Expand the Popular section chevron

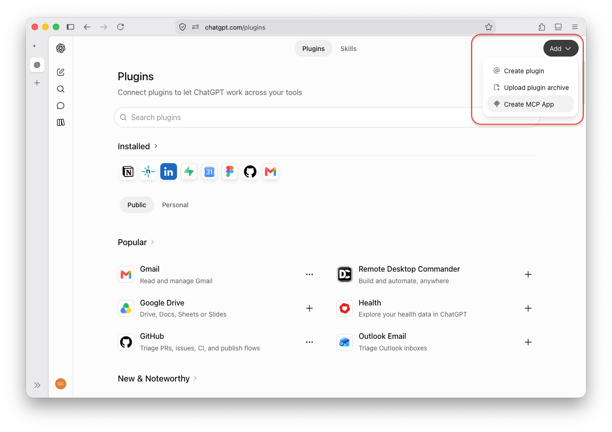(x=152, y=242)
